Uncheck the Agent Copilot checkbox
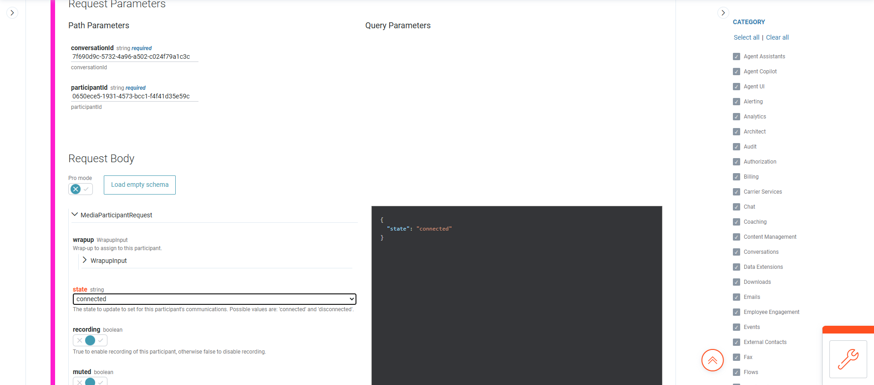 tap(737, 72)
